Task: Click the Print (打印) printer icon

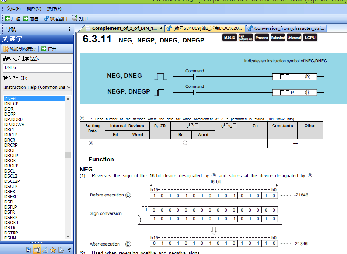Action: point(75,18)
